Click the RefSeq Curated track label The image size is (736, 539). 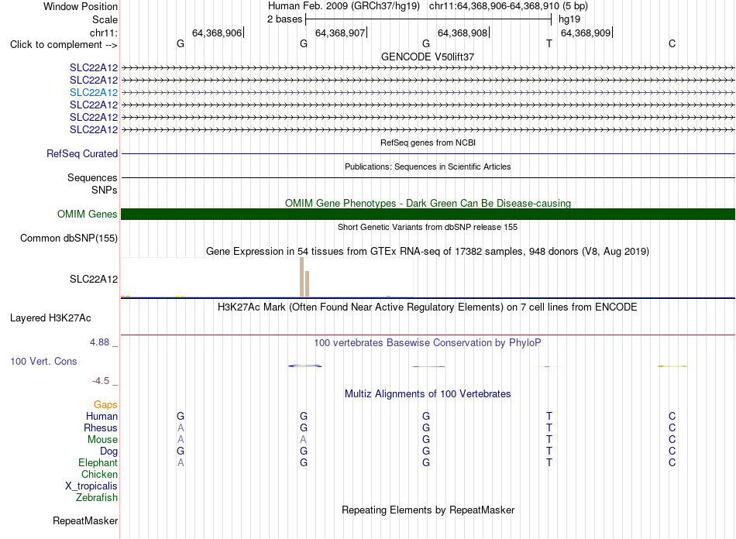tap(81, 154)
